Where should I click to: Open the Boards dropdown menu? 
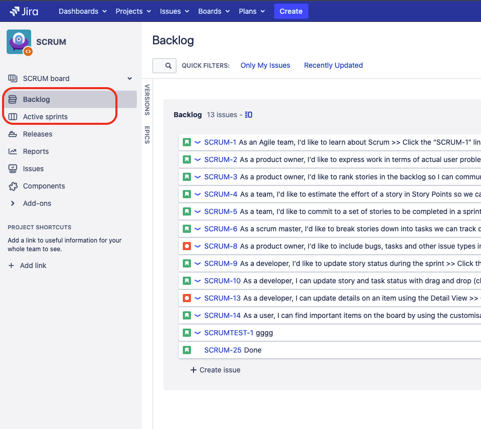pyautogui.click(x=214, y=11)
